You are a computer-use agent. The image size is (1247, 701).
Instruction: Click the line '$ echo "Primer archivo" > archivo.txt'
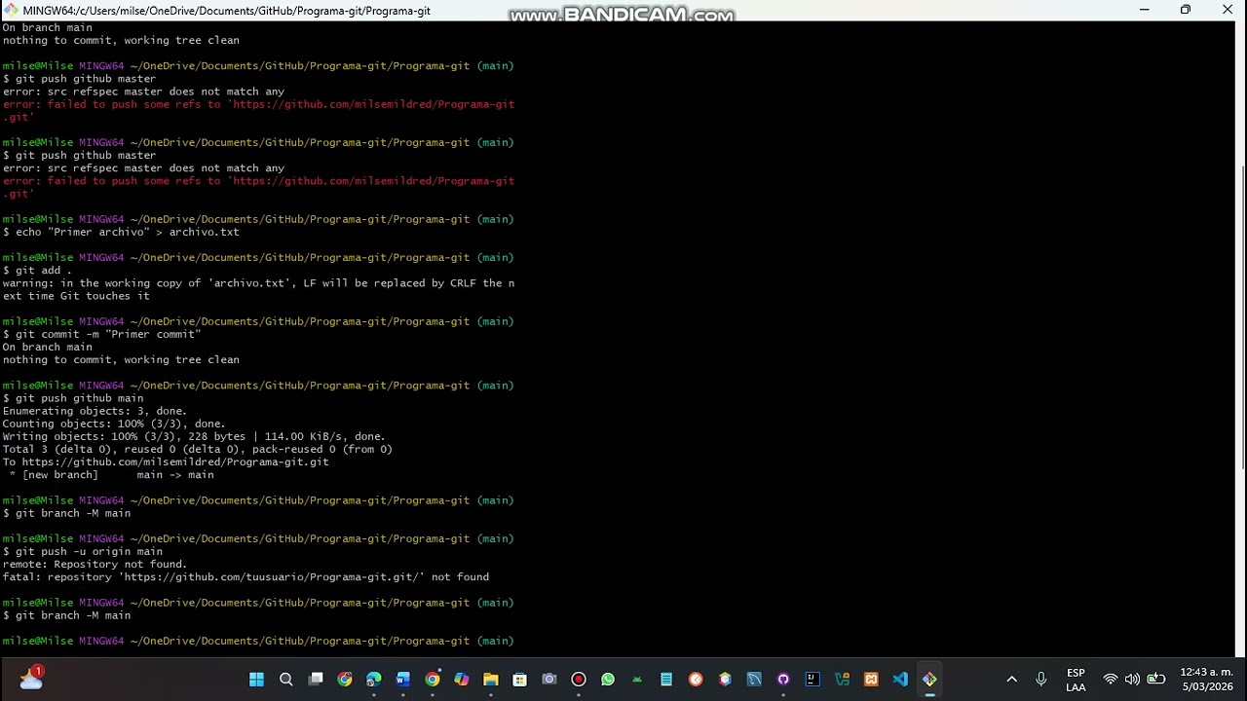[x=121, y=232]
